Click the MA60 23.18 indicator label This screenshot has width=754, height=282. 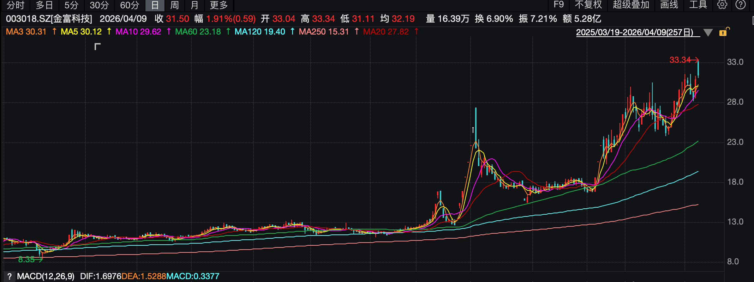(x=198, y=32)
